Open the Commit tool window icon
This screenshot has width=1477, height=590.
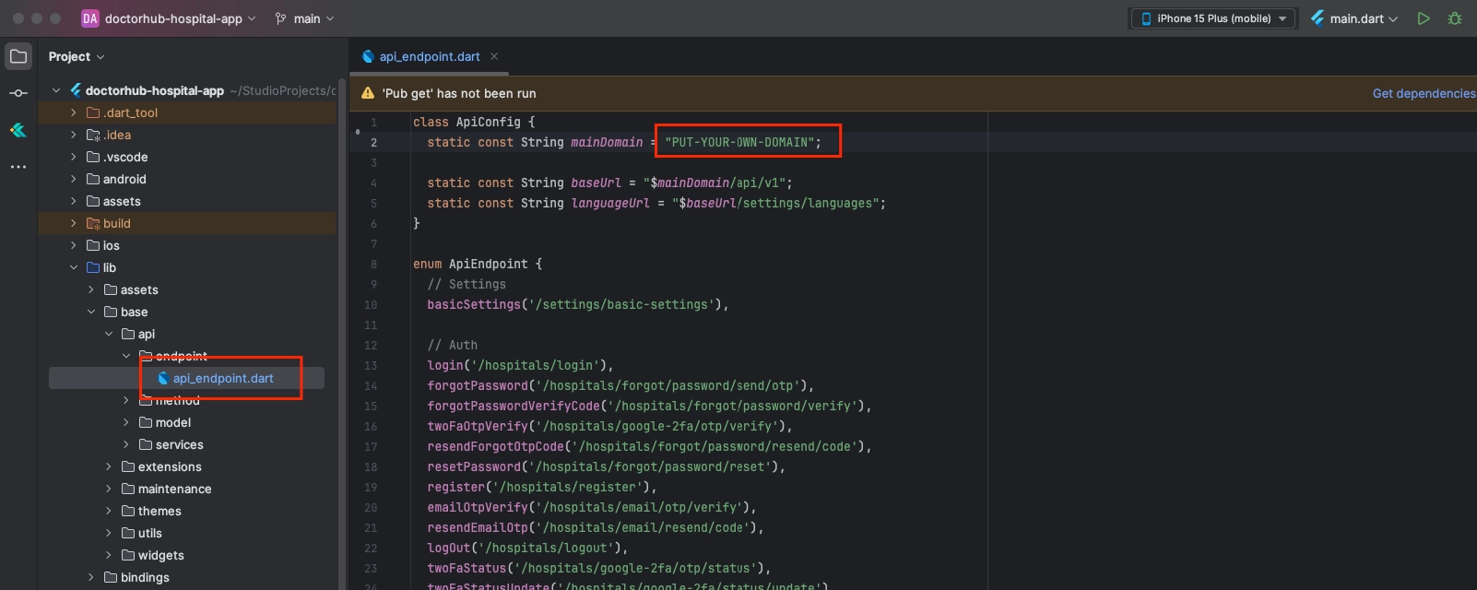(18, 93)
